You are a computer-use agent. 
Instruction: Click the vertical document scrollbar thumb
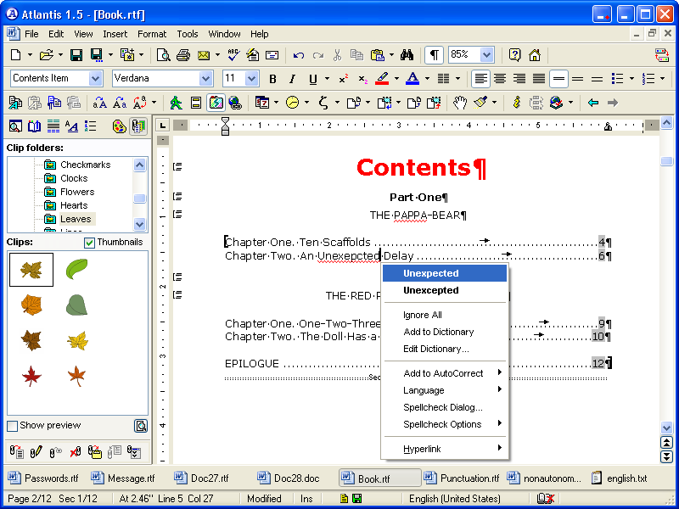[x=667, y=161]
